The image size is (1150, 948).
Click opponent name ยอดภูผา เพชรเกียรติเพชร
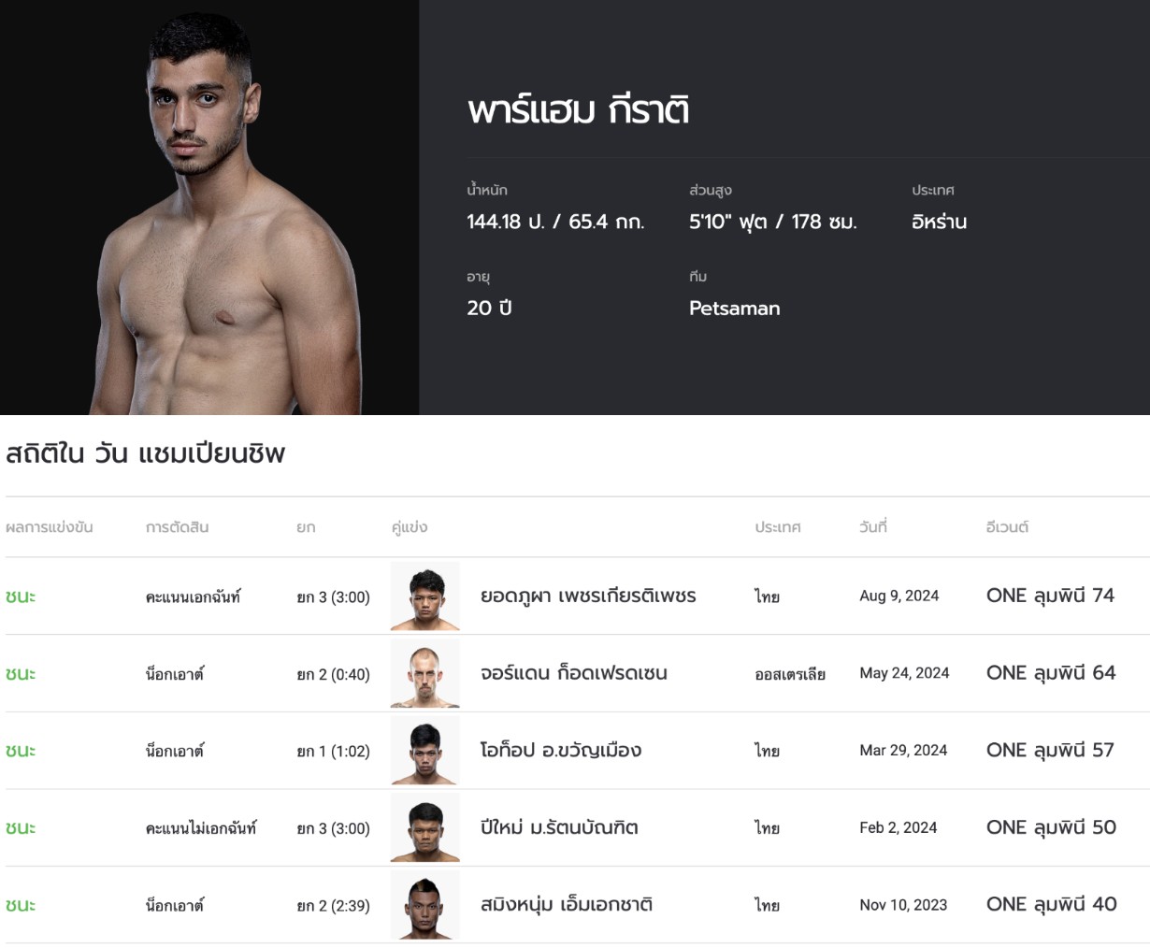pyautogui.click(x=588, y=596)
